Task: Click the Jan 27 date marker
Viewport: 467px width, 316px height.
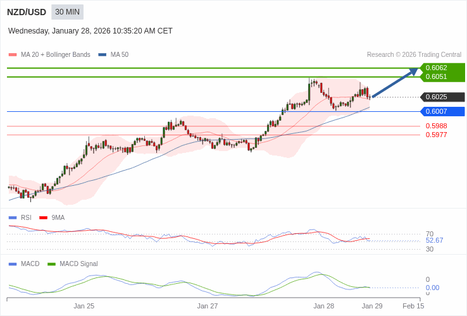Action: coord(208,306)
